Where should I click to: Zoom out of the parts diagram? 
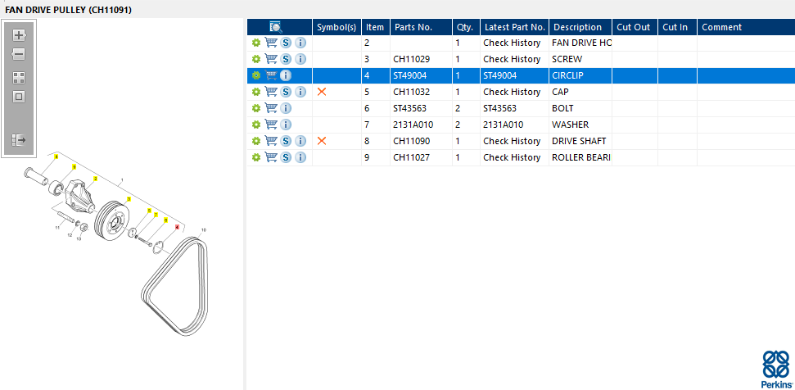pyautogui.click(x=19, y=54)
